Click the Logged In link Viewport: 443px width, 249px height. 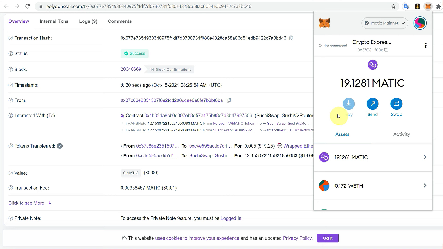231,218
